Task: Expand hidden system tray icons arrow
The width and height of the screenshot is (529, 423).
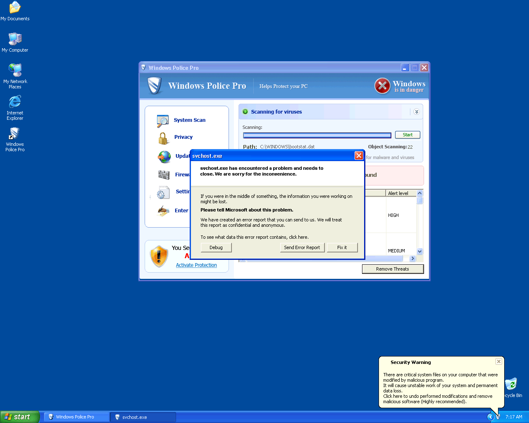Action: [491, 417]
